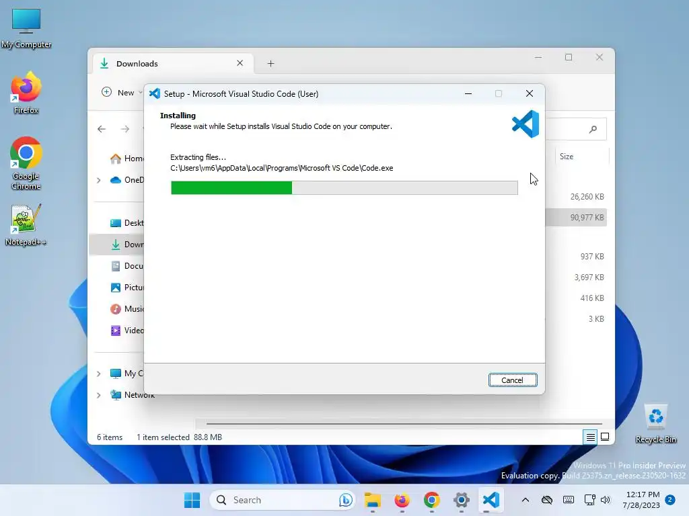Screen dimensions: 689x516
Task: Launch Google Chrome from the taskbar
Action: (431, 500)
